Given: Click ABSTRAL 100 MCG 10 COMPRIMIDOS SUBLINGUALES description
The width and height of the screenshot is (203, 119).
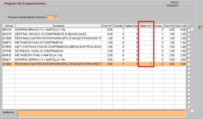Looking at the screenshot, I should pos(51,34).
